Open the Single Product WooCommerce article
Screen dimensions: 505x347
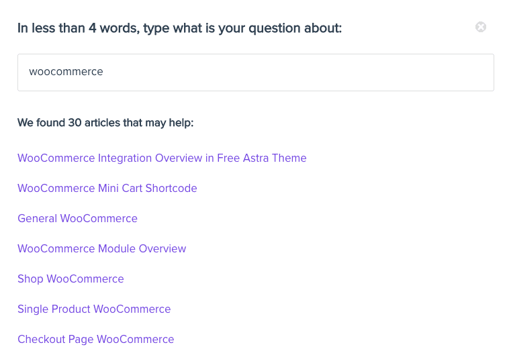(x=94, y=309)
